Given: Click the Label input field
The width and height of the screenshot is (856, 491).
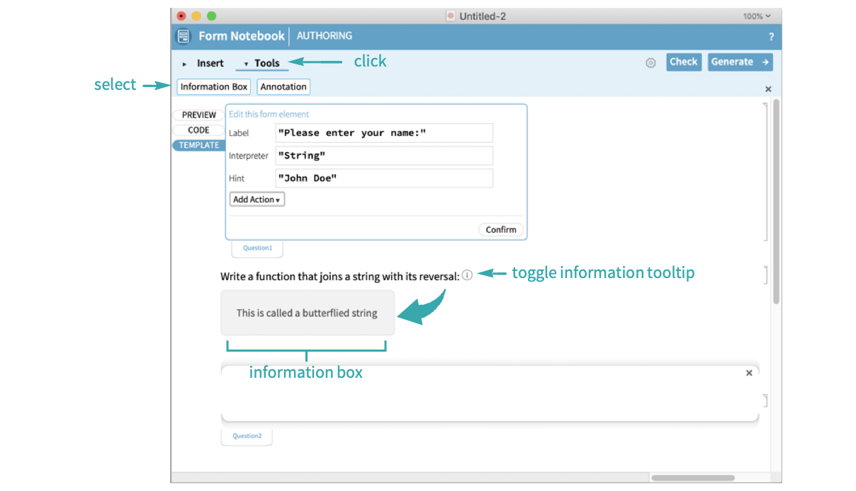Looking at the screenshot, I should pyautogui.click(x=383, y=133).
